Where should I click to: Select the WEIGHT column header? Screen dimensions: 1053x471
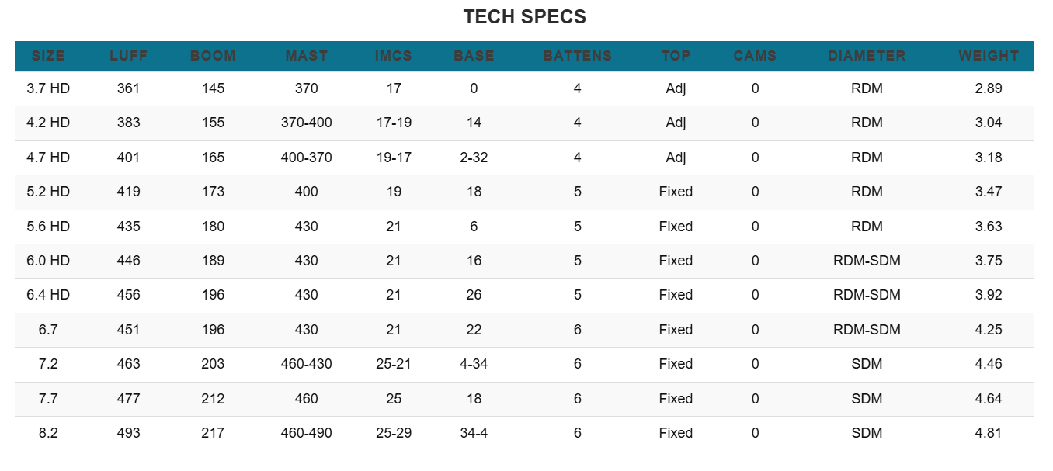988,56
